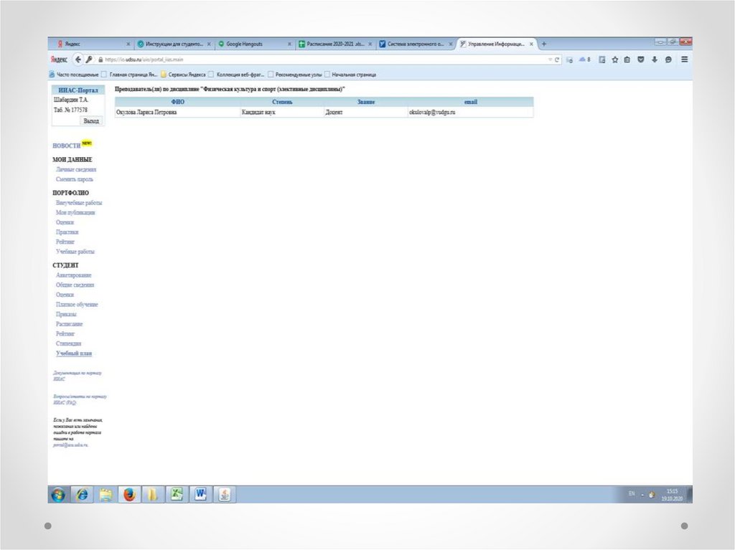
Task: Click the key icon next to back arrow
Action: 89,60
